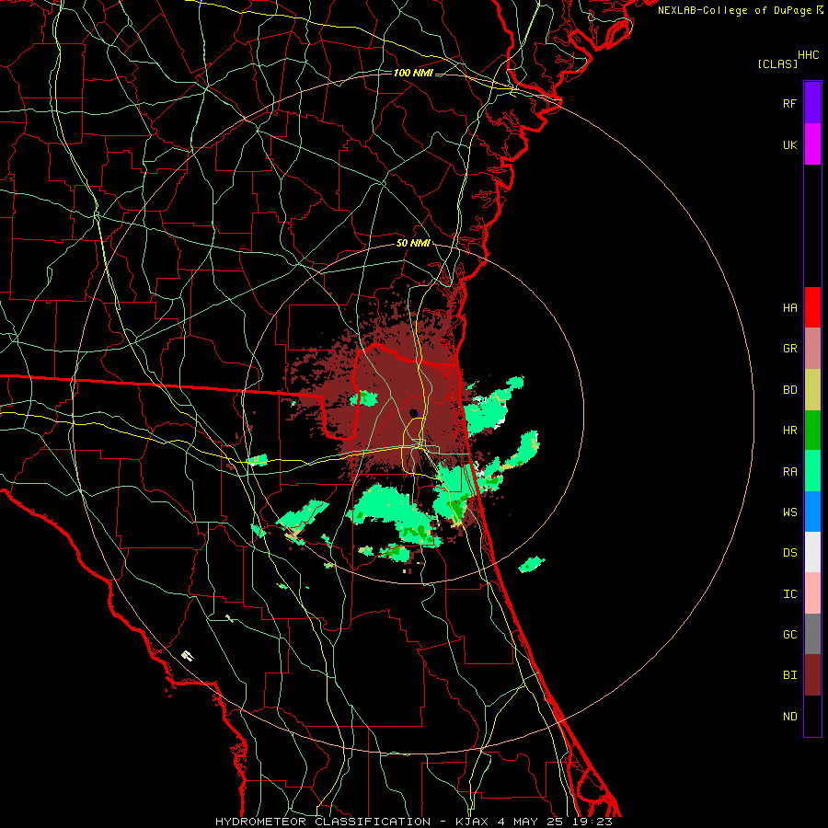This screenshot has height=828, width=828.
Task: Click the RA light green legend swatch
Action: [812, 471]
